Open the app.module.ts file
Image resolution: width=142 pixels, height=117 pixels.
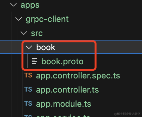click(x=64, y=104)
